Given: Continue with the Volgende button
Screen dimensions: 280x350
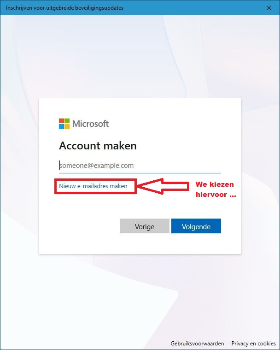Looking at the screenshot, I should (x=196, y=226).
